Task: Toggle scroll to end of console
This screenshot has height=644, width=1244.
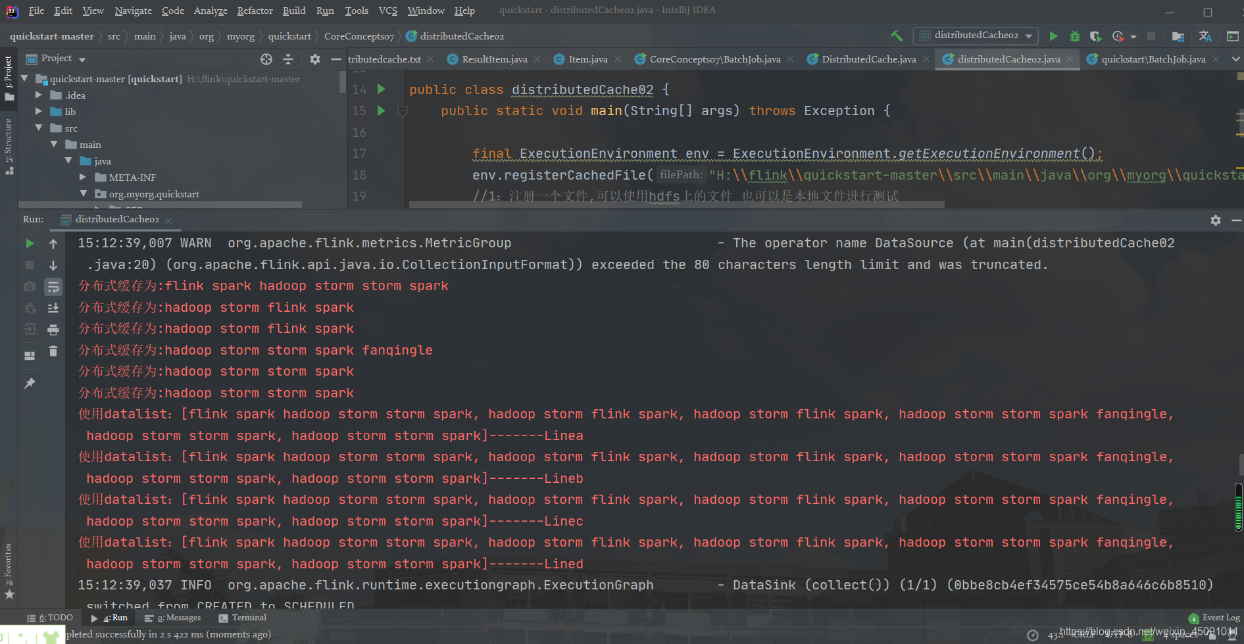Action: click(53, 308)
